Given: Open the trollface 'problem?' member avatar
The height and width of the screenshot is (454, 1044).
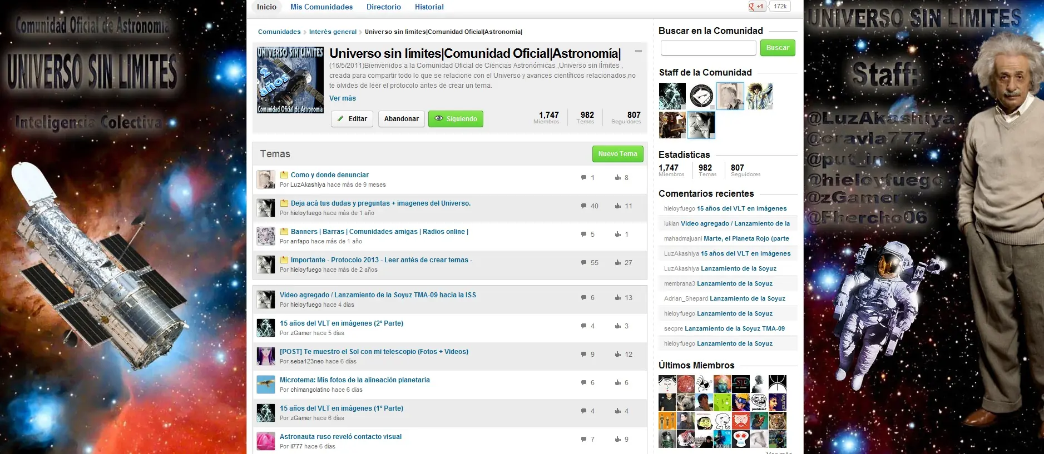Looking at the screenshot, I should tap(759, 402).
